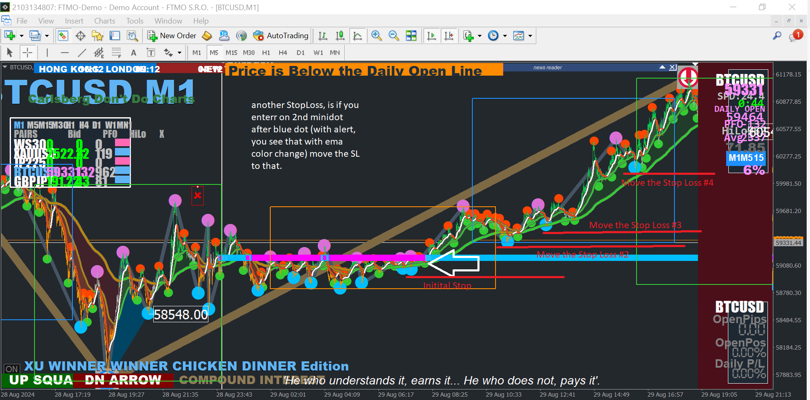
Task: Expand the Templates dropdown arrow
Action: pyautogui.click(x=530, y=36)
